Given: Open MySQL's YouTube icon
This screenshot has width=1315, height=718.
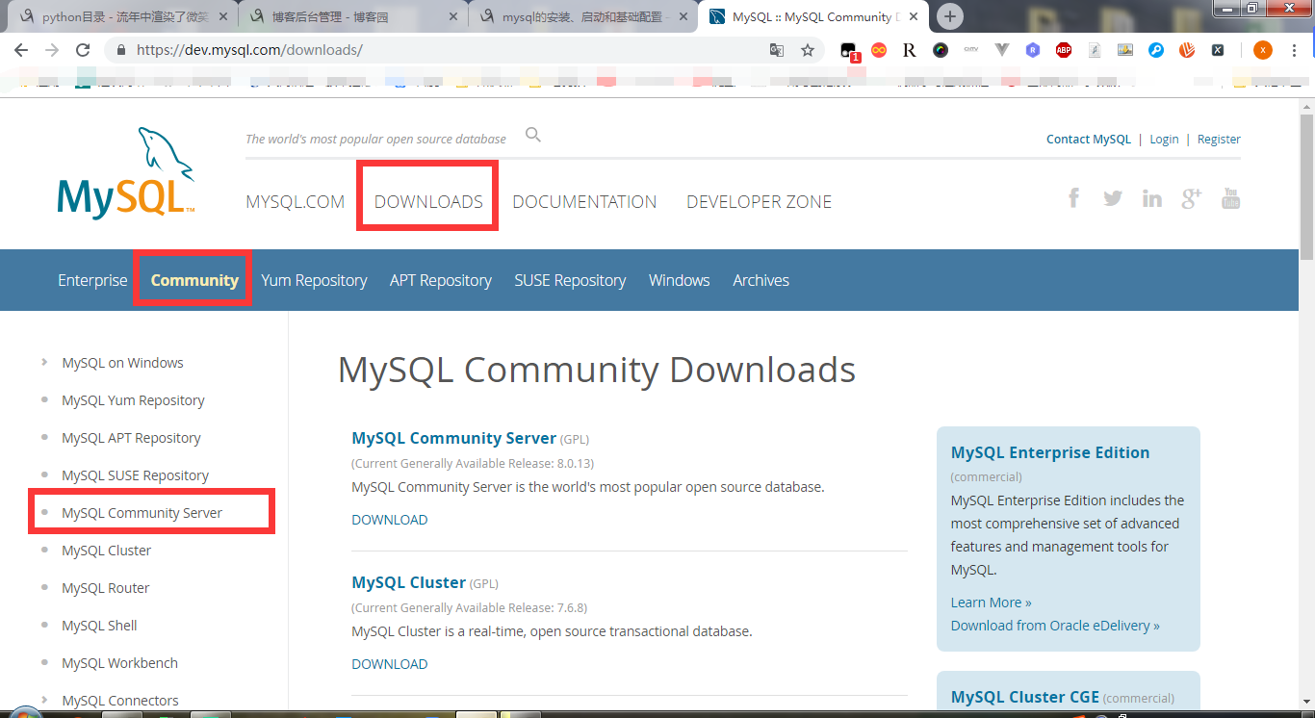Looking at the screenshot, I should [x=1230, y=198].
